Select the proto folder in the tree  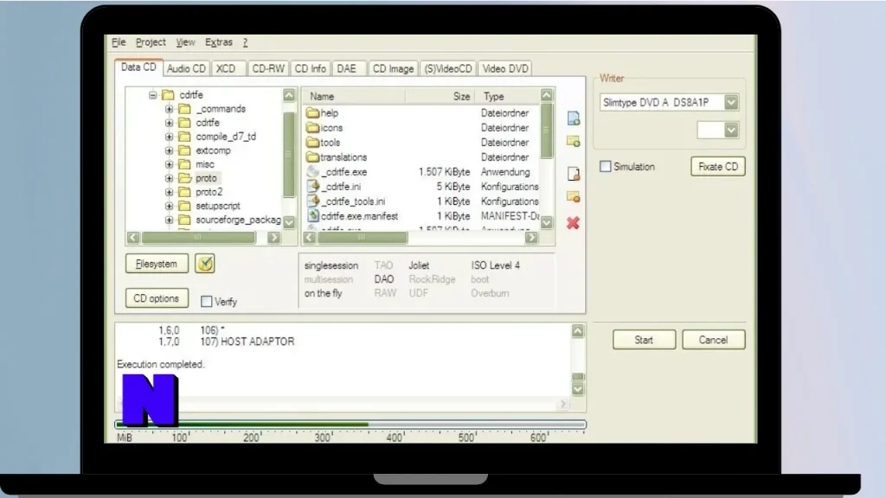tap(198, 178)
